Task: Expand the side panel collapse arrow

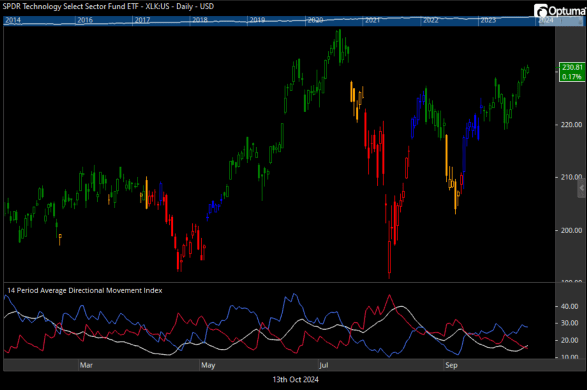Action: [581, 188]
